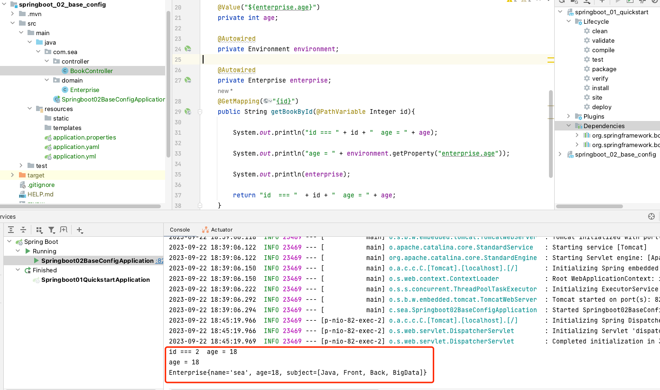Expand the Maven Plugins node
The image size is (660, 390).
tap(569, 116)
